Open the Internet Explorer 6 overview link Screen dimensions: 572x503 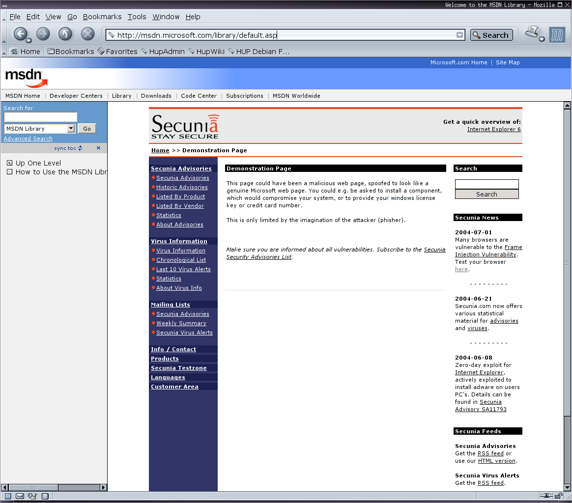pyautogui.click(x=494, y=129)
